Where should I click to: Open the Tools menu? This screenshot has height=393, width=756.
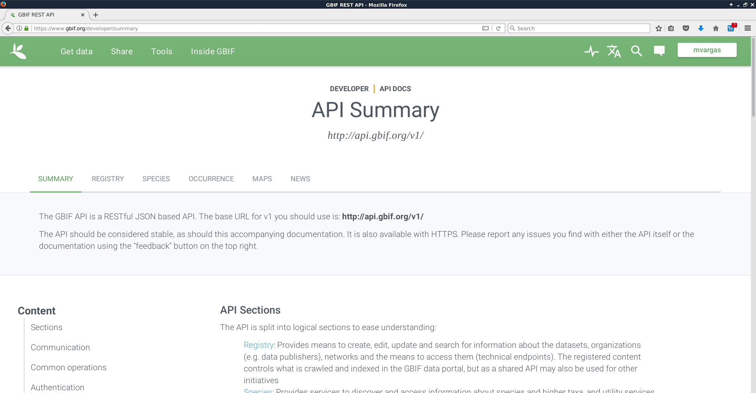coord(162,51)
